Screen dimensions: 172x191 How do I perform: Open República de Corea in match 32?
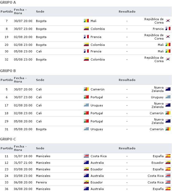click(154, 59)
